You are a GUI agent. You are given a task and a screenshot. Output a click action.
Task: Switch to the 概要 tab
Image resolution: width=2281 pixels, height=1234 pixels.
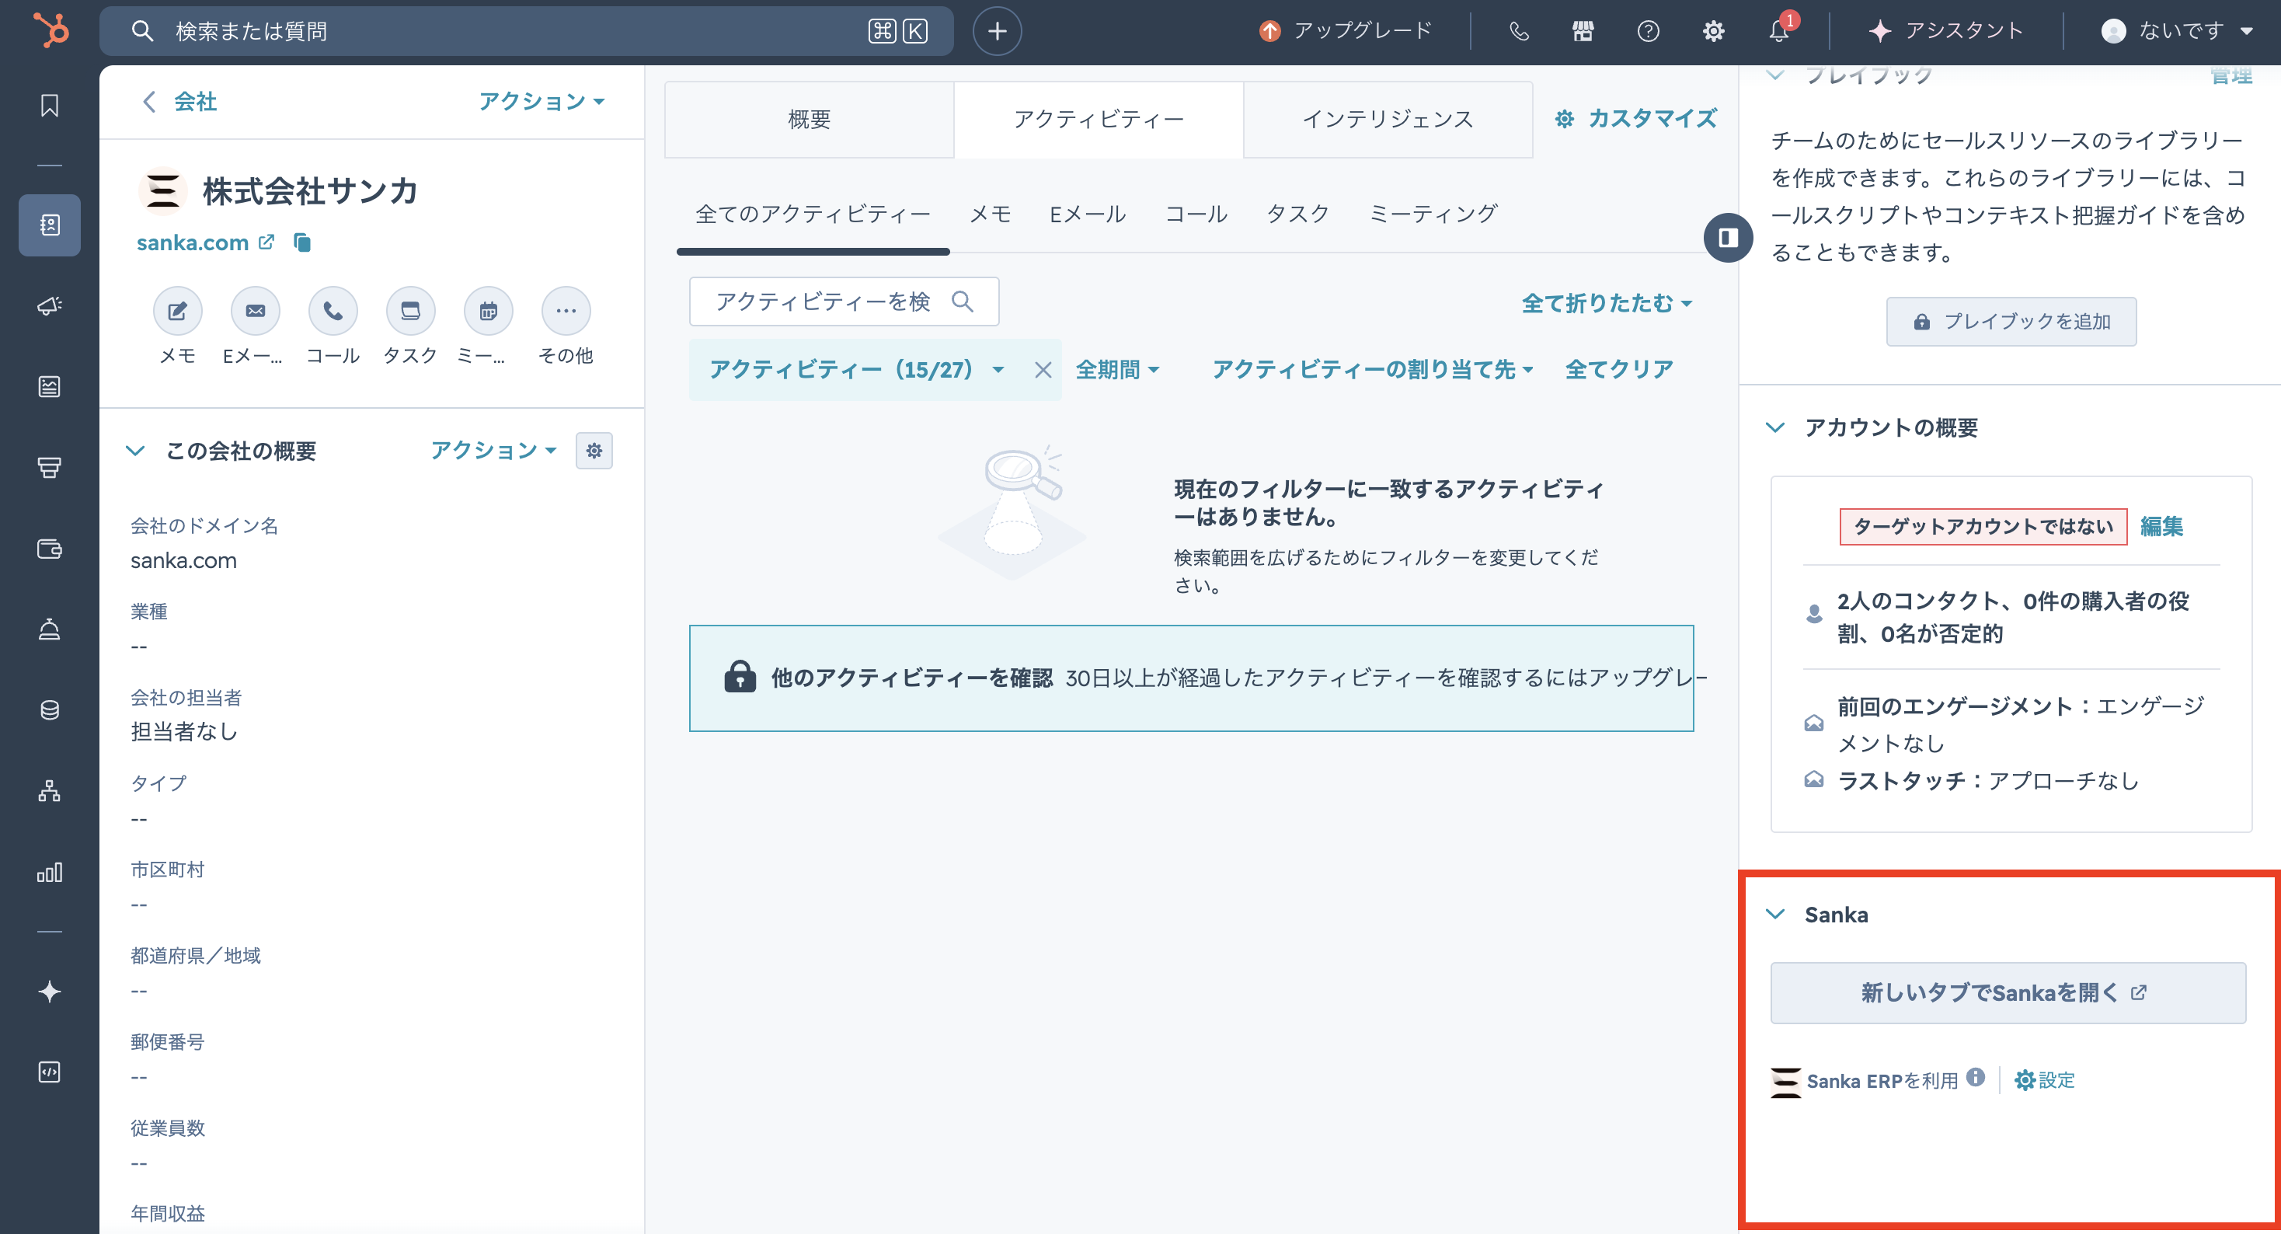pyautogui.click(x=809, y=120)
